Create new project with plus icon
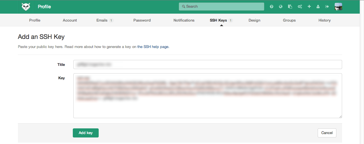Screen dimensions: 364x144 [x=309, y=7]
